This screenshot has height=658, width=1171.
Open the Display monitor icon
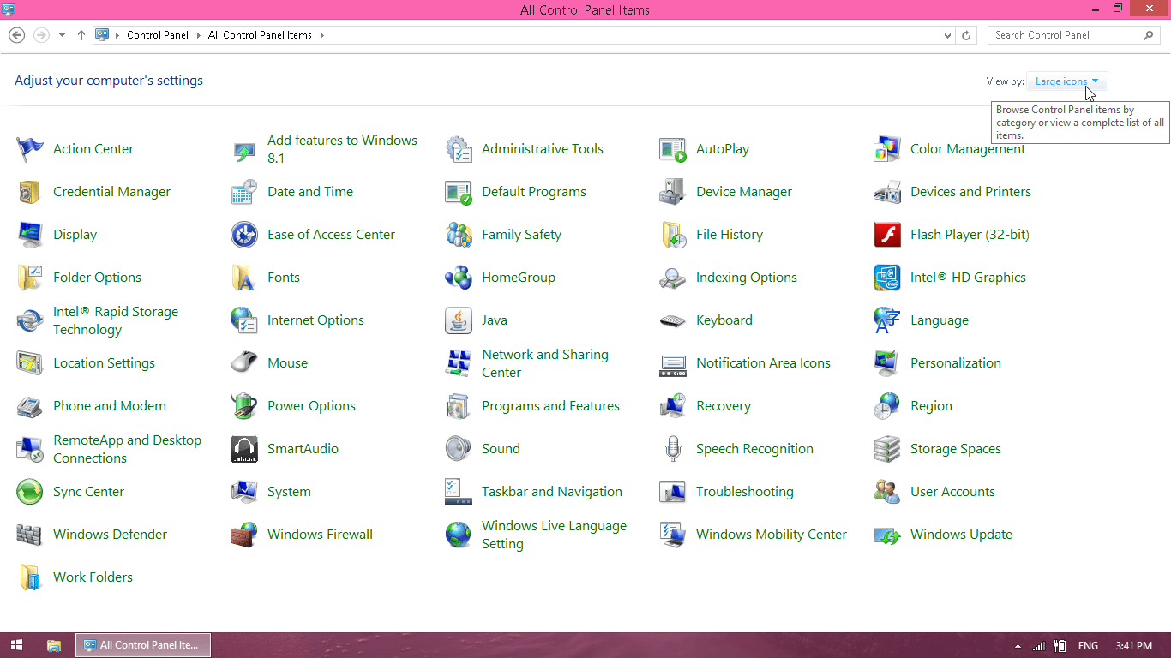coord(30,235)
